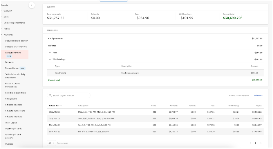Open Gift card balances report
The width and height of the screenshot is (273, 149).
coord(13,105)
